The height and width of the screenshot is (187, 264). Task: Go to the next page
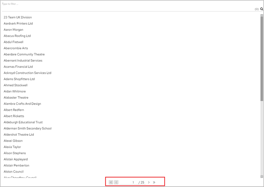(149, 182)
